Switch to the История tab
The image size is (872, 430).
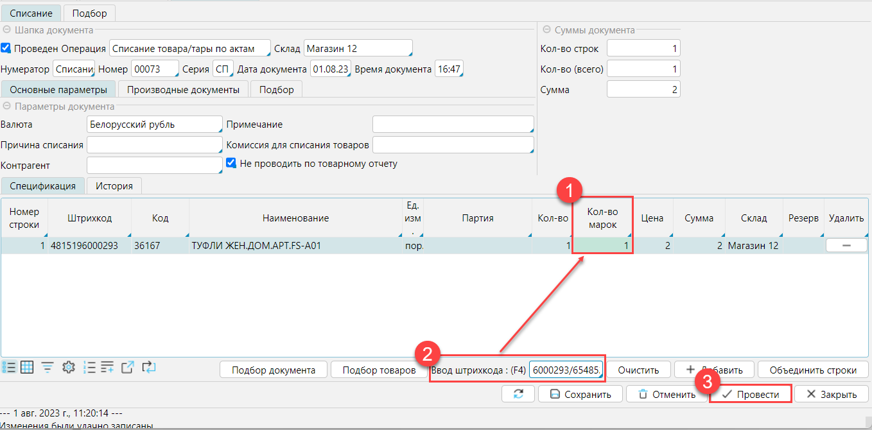pyautogui.click(x=114, y=186)
